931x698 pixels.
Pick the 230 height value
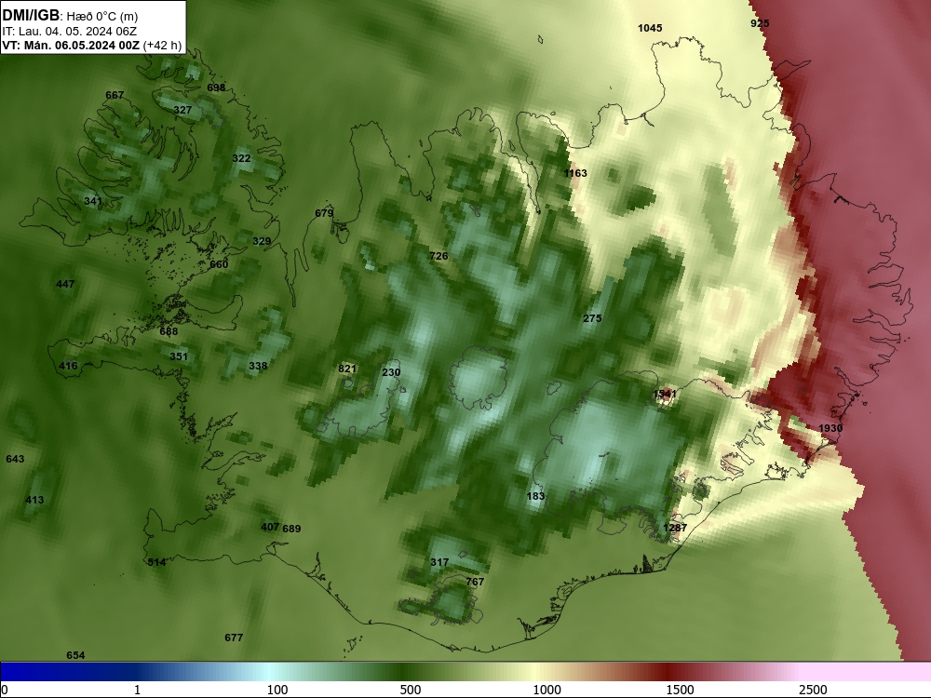(391, 372)
